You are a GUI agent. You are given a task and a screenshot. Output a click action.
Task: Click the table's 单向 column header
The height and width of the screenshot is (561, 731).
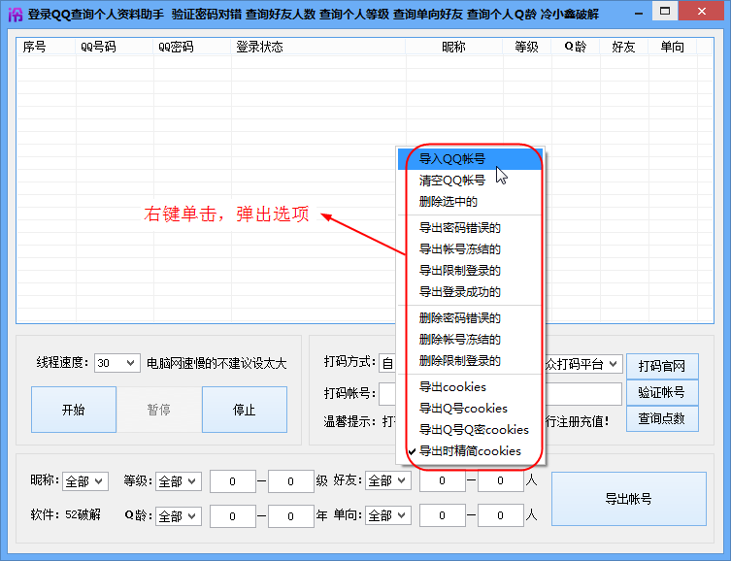pos(672,47)
